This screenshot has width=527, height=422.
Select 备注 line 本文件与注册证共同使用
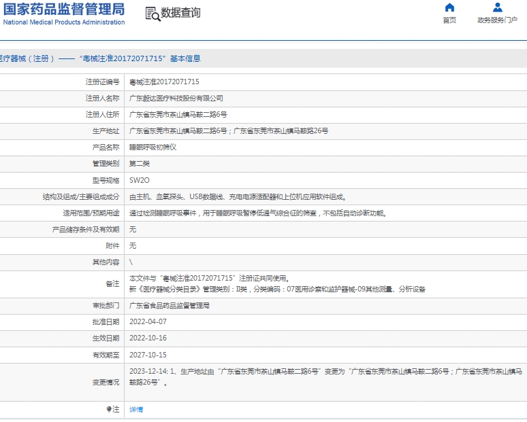pos(210,279)
